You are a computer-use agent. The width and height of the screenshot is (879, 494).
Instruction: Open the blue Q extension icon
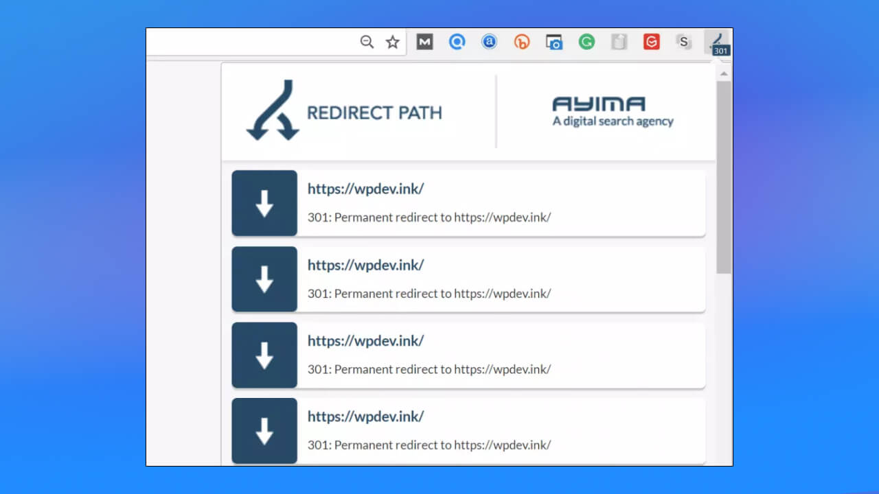(457, 43)
